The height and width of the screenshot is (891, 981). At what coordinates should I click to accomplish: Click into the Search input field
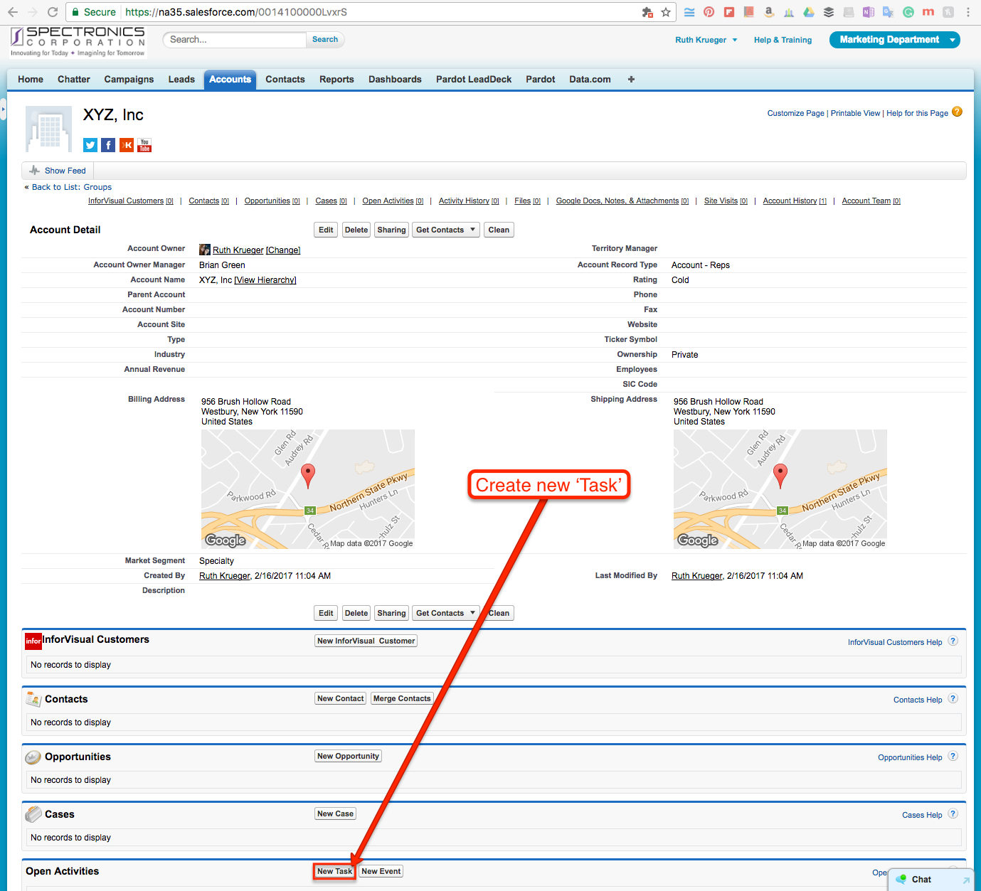235,40
